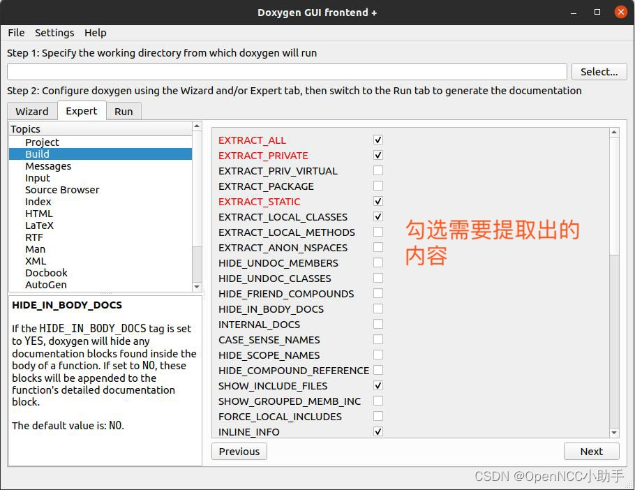Screen dimensions: 635x490
Task: Enable EXTRACT_PRIV_VIRTUAL option
Action: tap(378, 170)
